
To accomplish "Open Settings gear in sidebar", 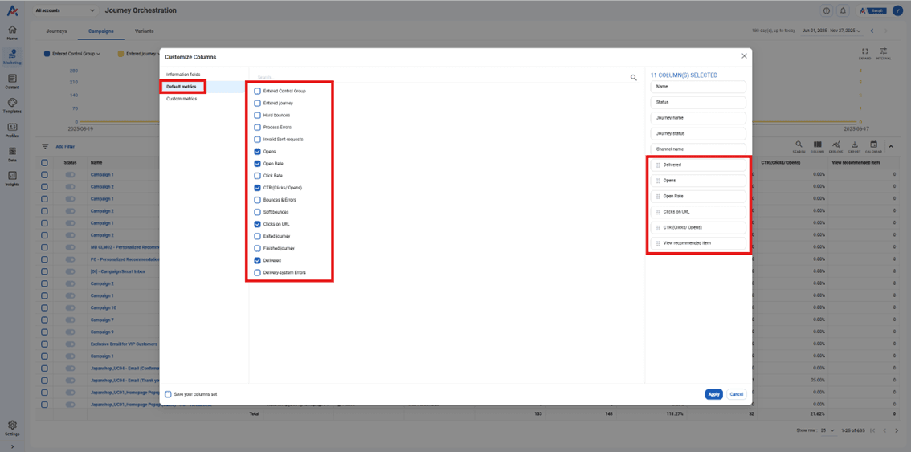I will 12,428.
